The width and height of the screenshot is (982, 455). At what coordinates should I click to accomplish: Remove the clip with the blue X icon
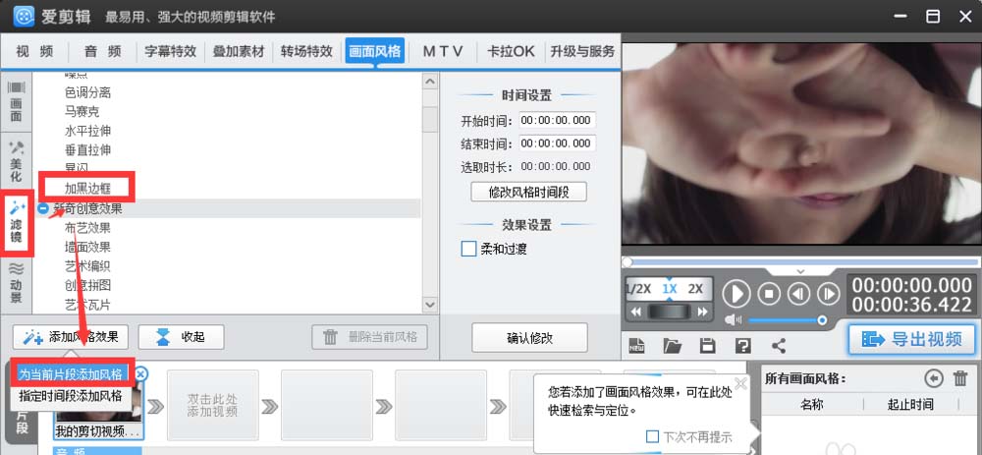click(140, 374)
